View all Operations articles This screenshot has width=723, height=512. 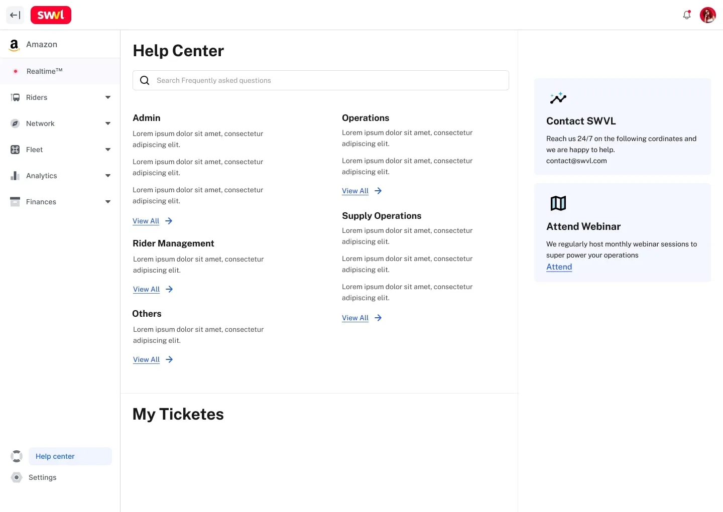coord(355,191)
